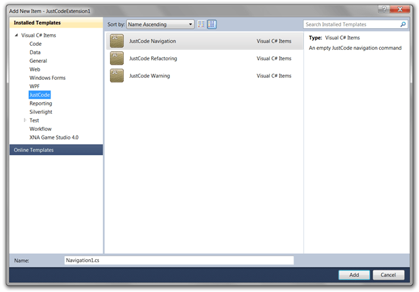Image resolution: width=419 pixels, height=292 pixels.
Task: Select the JustCode category
Action: (x=39, y=95)
